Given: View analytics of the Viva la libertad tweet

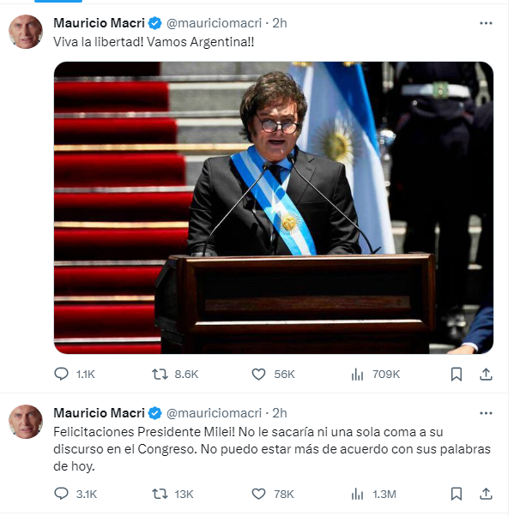Looking at the screenshot, I should tap(358, 375).
